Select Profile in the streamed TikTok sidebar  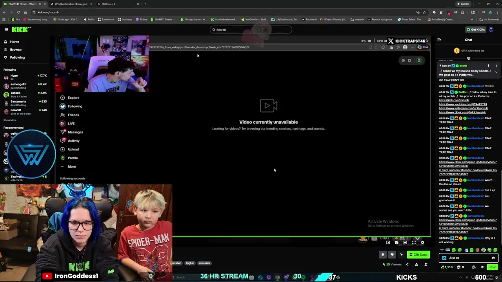69,158
